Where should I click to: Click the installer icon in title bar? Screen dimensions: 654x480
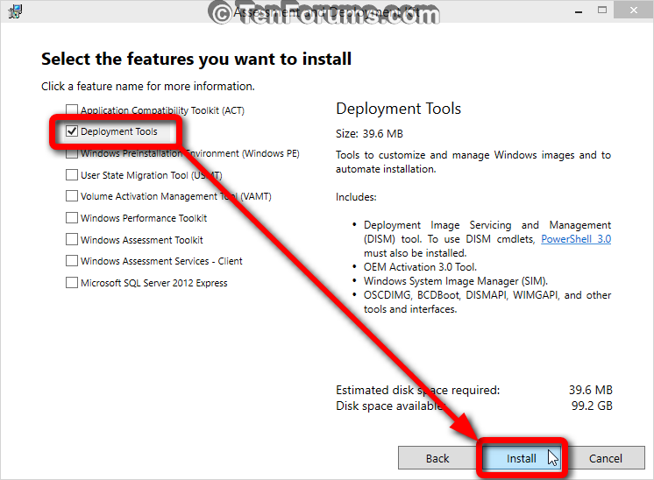[x=15, y=11]
